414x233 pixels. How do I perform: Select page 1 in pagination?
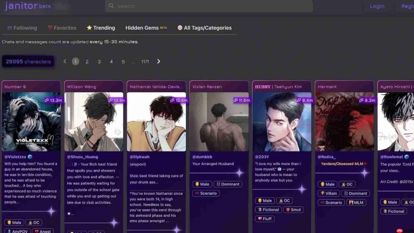75,61
